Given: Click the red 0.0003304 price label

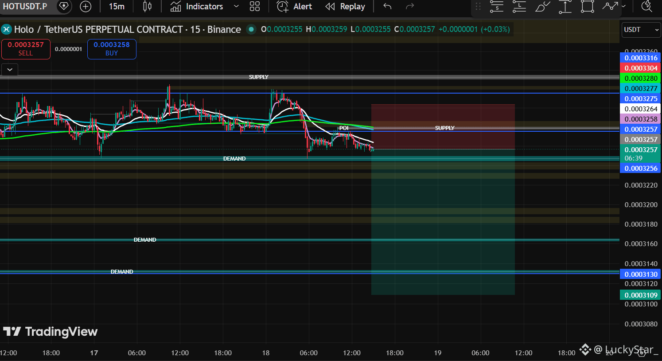Looking at the screenshot, I should (640, 68).
